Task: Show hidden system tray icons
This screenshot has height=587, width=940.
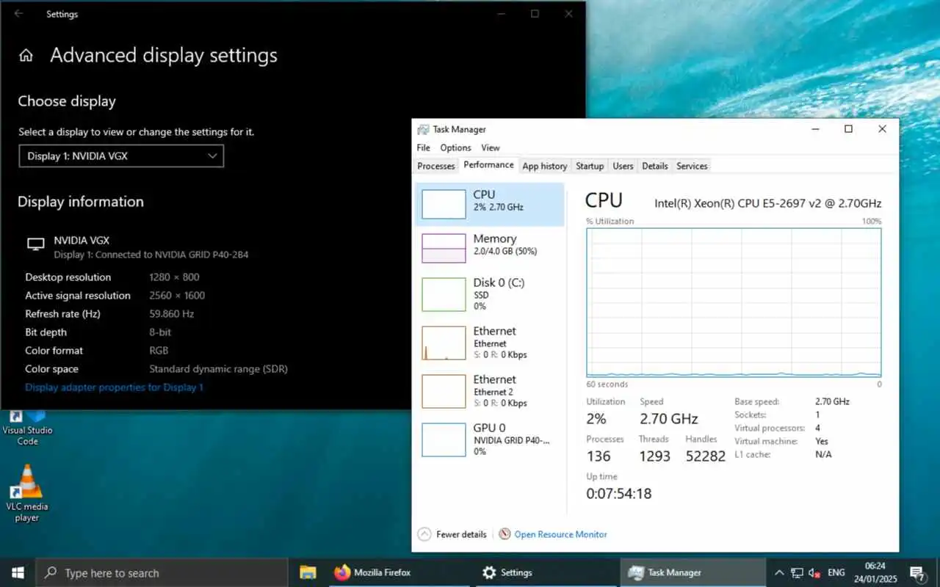Action: 779,572
